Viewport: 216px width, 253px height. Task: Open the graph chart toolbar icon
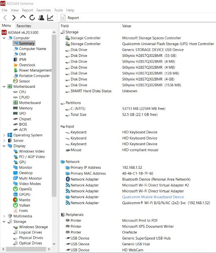tap(50, 17)
